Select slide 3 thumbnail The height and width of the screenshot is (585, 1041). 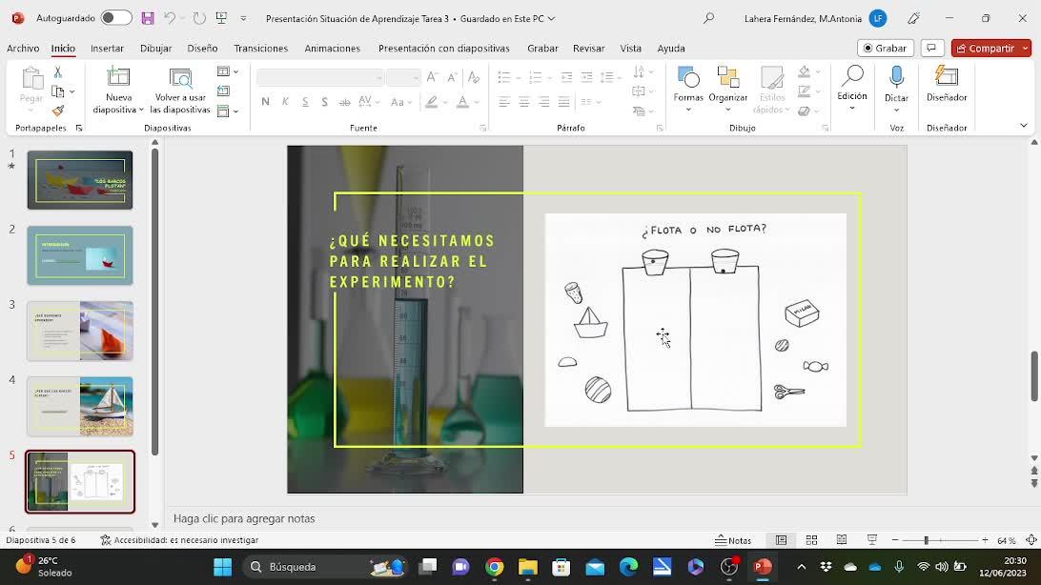pos(80,331)
